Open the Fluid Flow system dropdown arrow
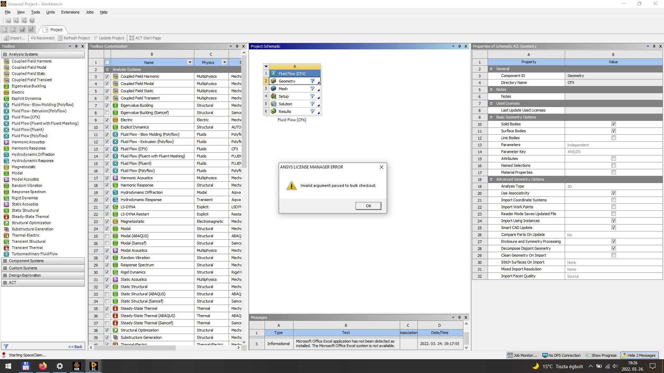664x373 pixels. coord(266,66)
